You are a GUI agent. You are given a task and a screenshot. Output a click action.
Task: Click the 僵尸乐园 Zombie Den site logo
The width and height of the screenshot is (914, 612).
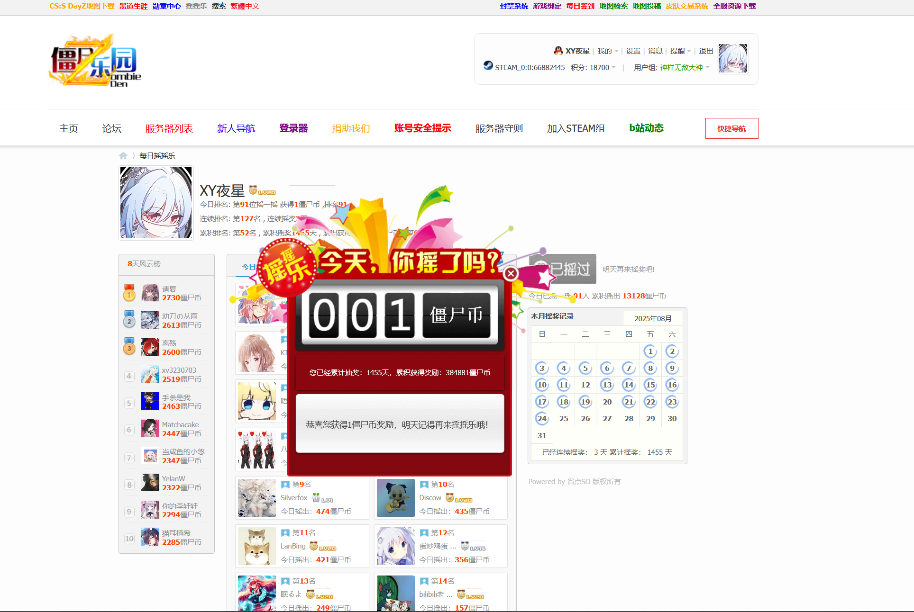95,60
